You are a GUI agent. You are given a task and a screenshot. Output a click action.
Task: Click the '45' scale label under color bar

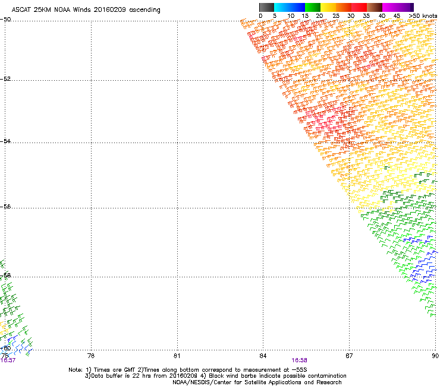tap(397, 16)
